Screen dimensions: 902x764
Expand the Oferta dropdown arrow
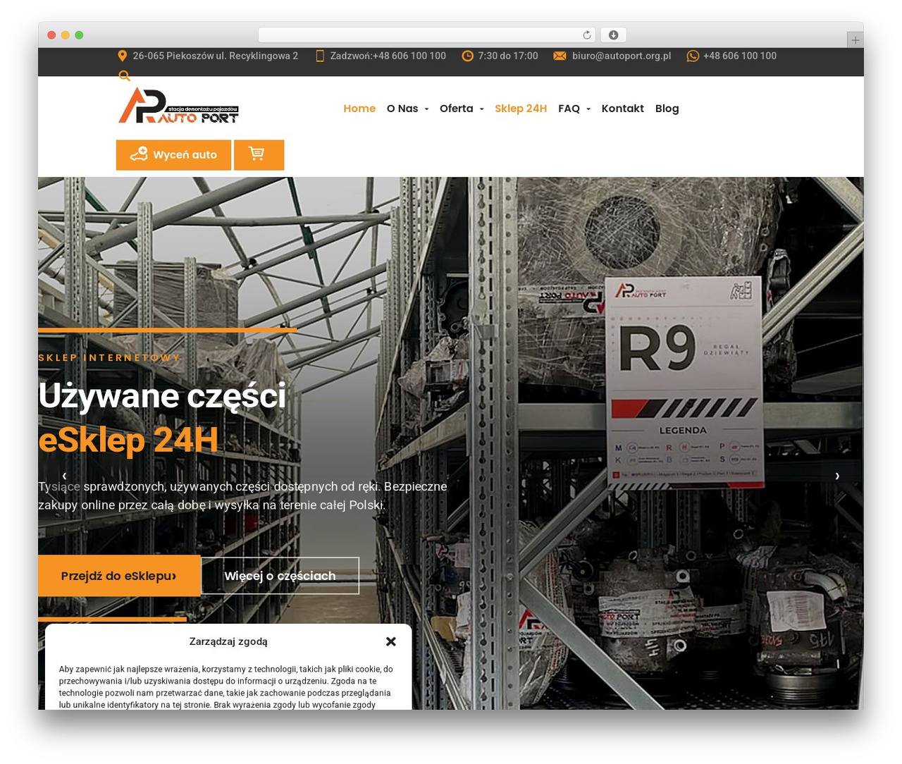(481, 109)
